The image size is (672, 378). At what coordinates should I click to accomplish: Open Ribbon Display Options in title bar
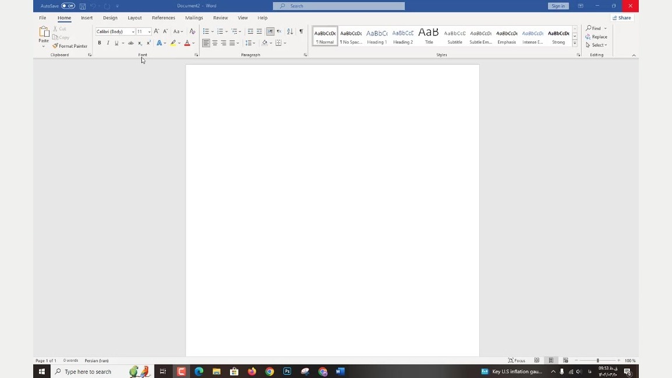[581, 6]
